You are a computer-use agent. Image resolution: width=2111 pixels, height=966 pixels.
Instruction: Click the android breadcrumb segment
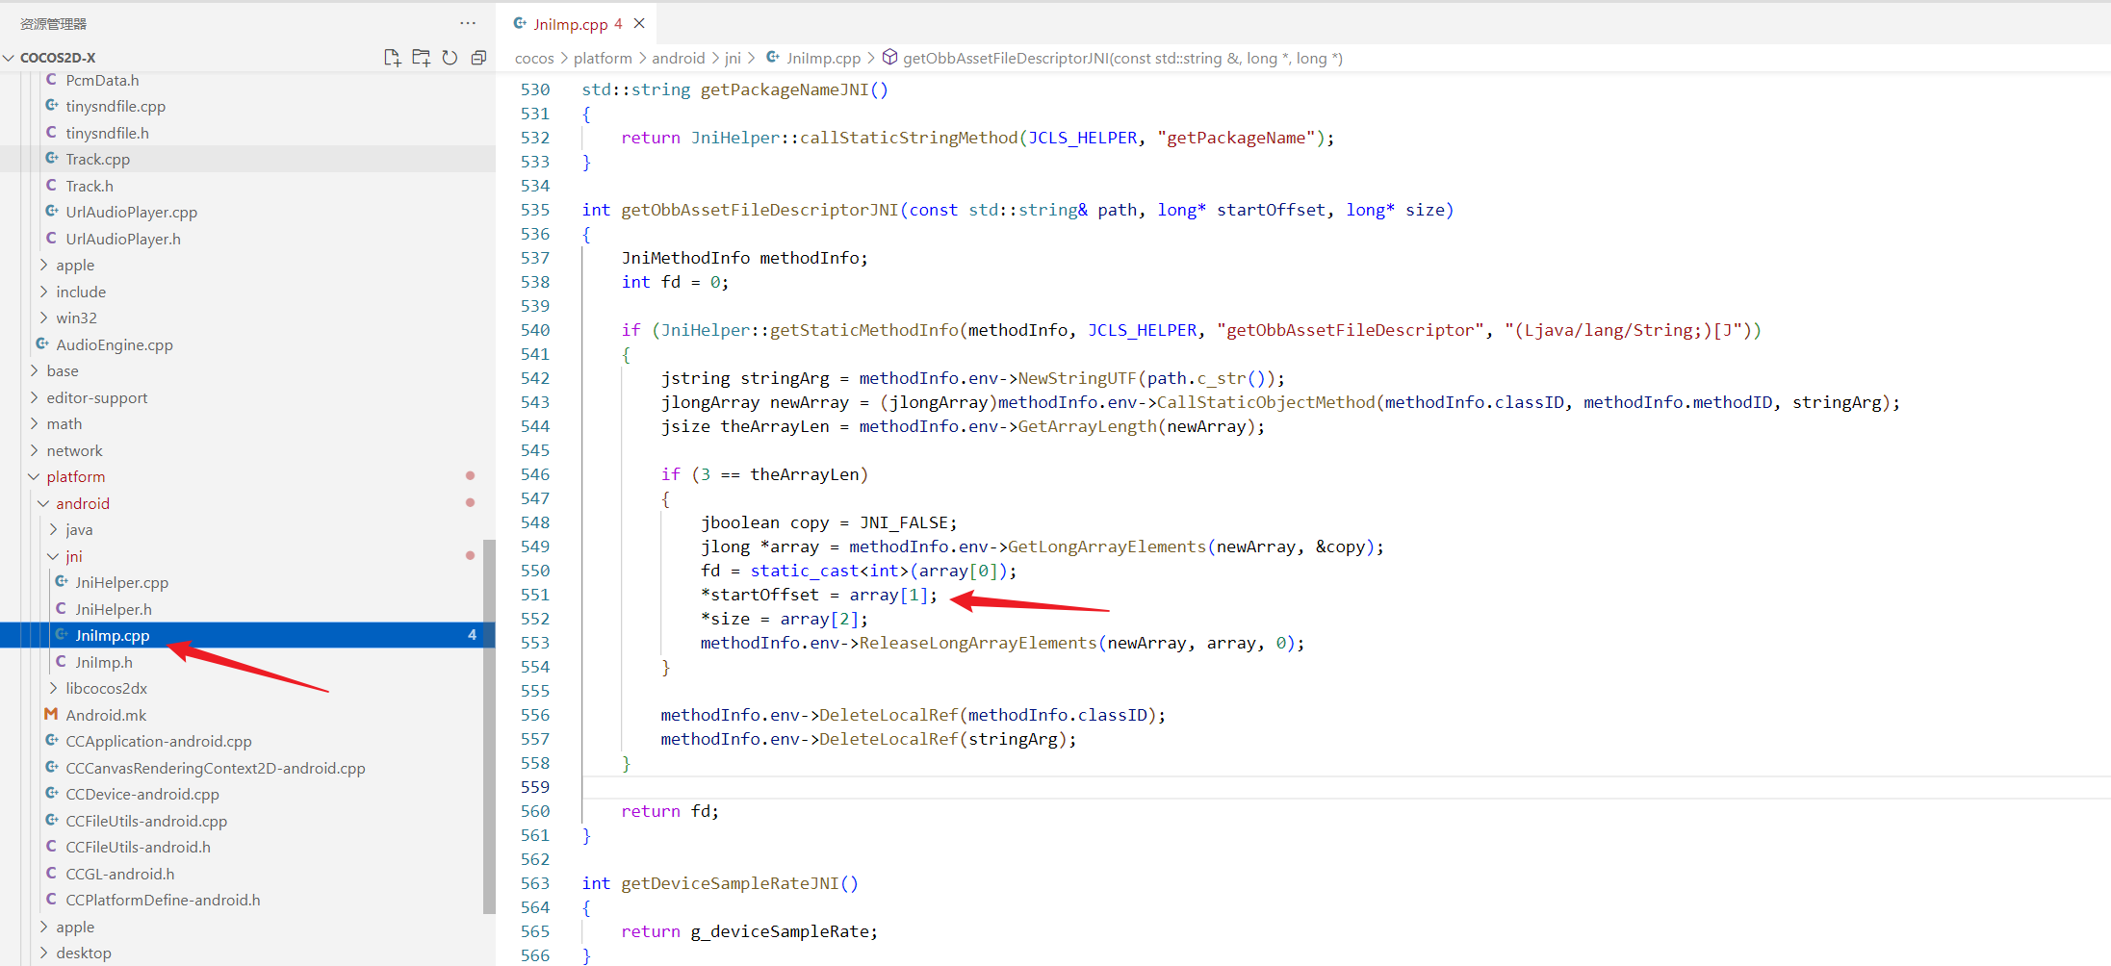click(679, 58)
